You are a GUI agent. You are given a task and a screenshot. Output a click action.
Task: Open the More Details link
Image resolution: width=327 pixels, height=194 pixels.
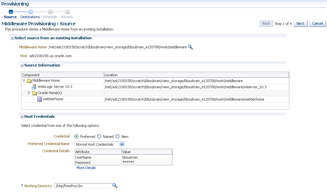click(x=86, y=168)
